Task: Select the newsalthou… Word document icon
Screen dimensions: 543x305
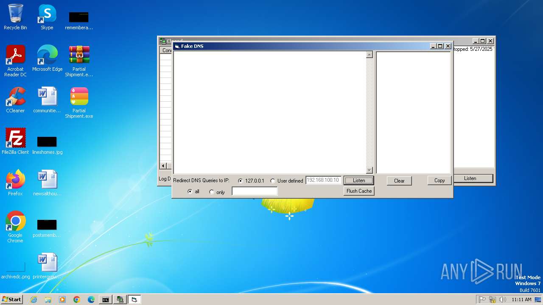Action: (x=47, y=183)
